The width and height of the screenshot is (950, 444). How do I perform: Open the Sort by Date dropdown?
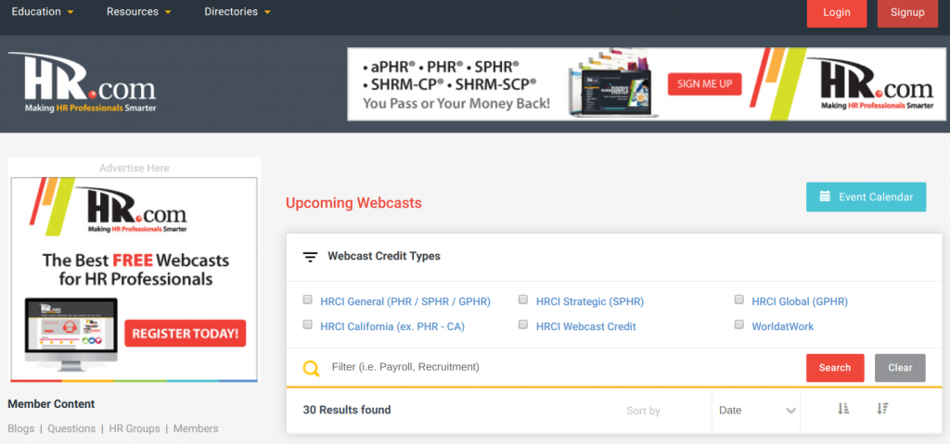tap(756, 410)
